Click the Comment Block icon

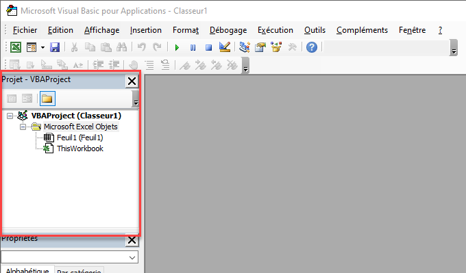149,65
